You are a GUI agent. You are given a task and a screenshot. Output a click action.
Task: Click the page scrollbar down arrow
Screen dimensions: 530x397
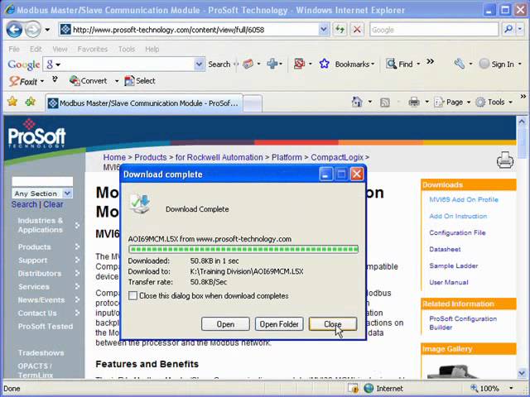tap(522, 373)
